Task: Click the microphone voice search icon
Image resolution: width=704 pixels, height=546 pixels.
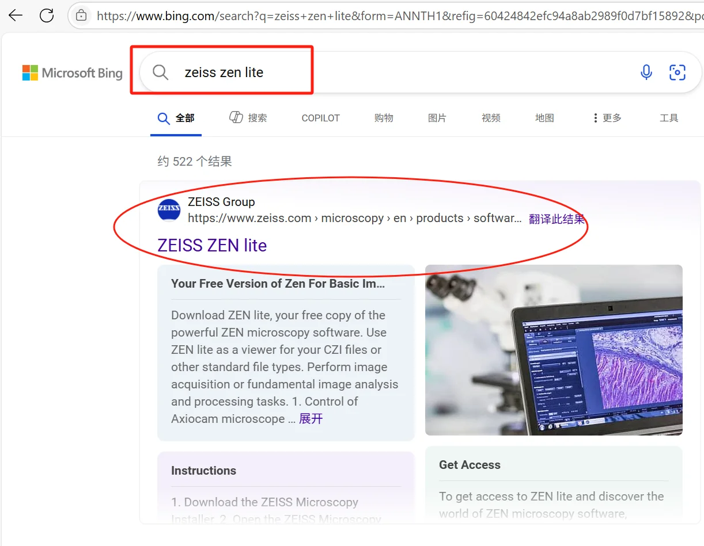Action: (646, 72)
